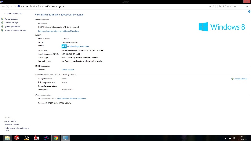Click the search magnifier icon

pyautogui.click(x=247, y=6)
